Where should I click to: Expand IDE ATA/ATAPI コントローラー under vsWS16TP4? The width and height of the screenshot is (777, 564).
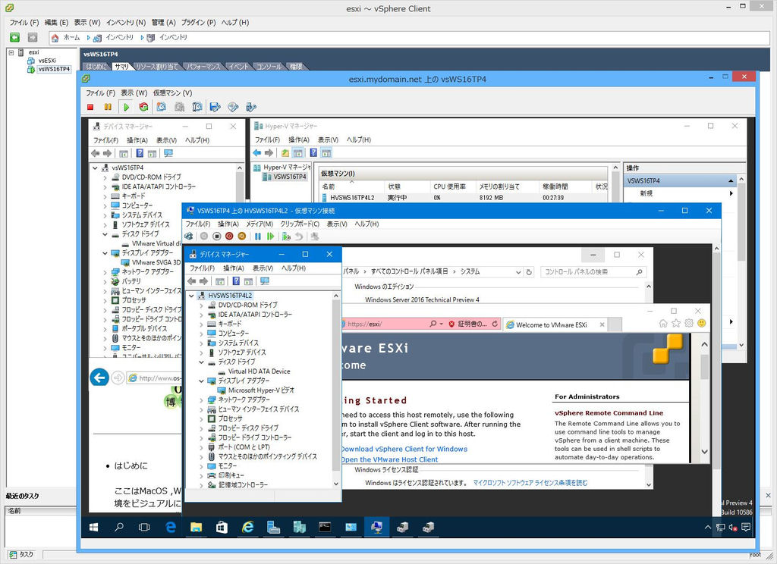[x=105, y=187]
